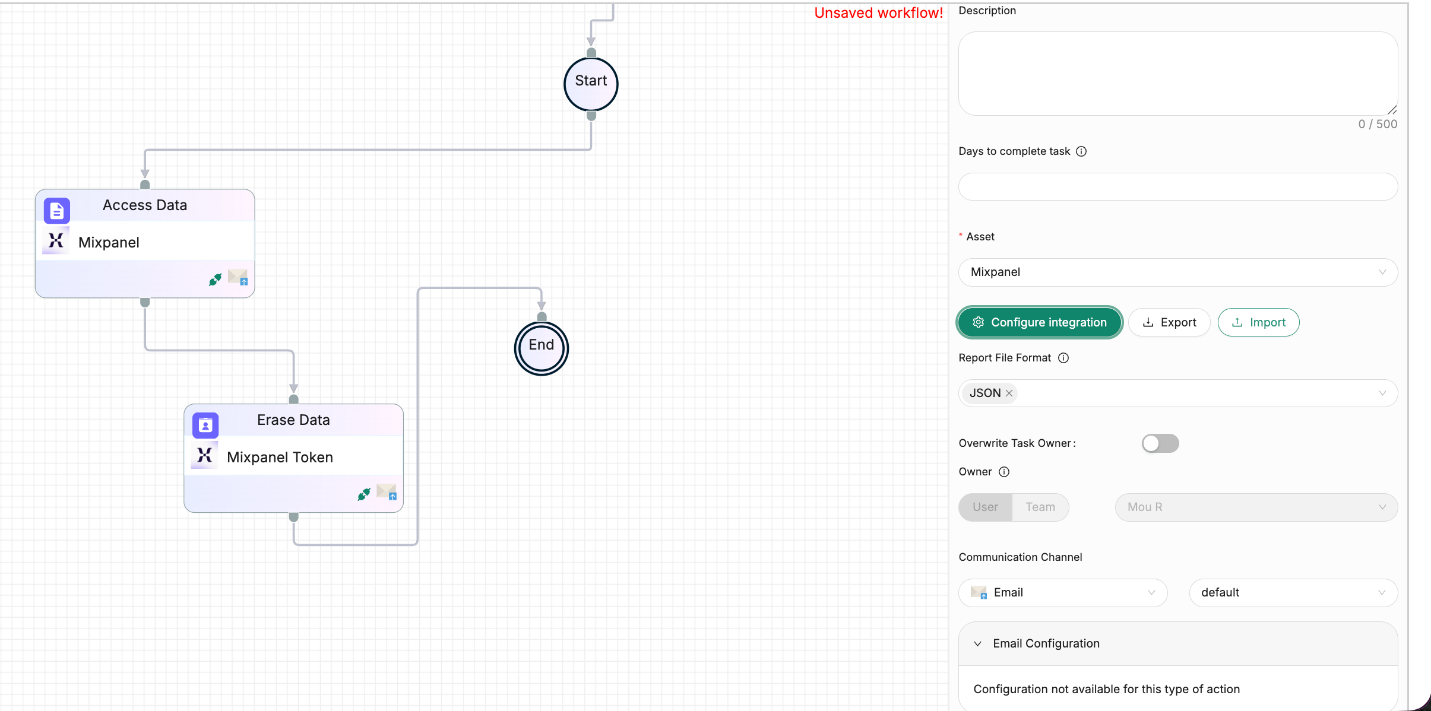
Task: Open the Asset dropdown showing Mixpanel
Action: pos(1177,272)
